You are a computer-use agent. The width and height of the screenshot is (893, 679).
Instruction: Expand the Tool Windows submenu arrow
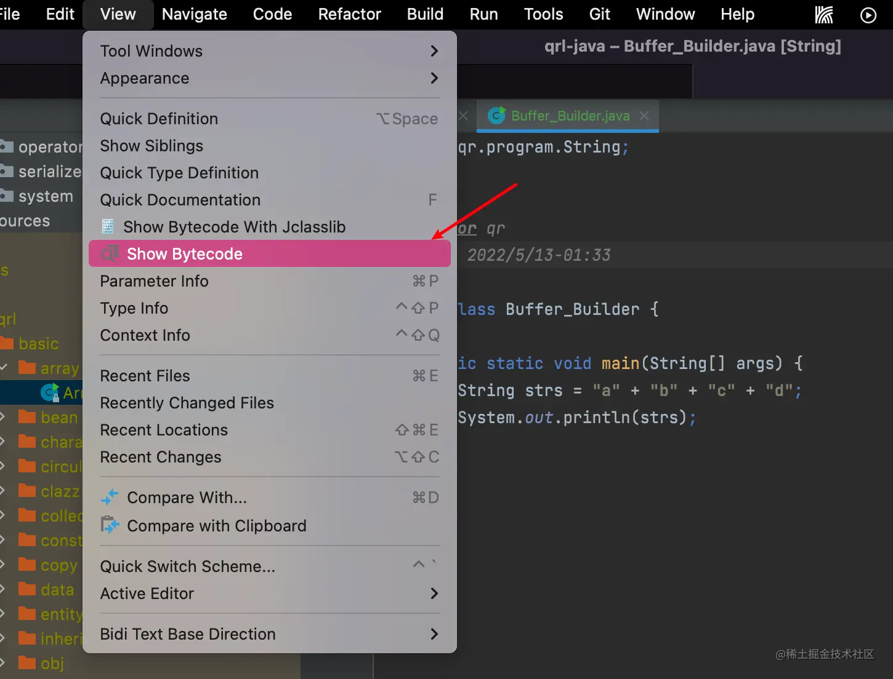coord(434,51)
